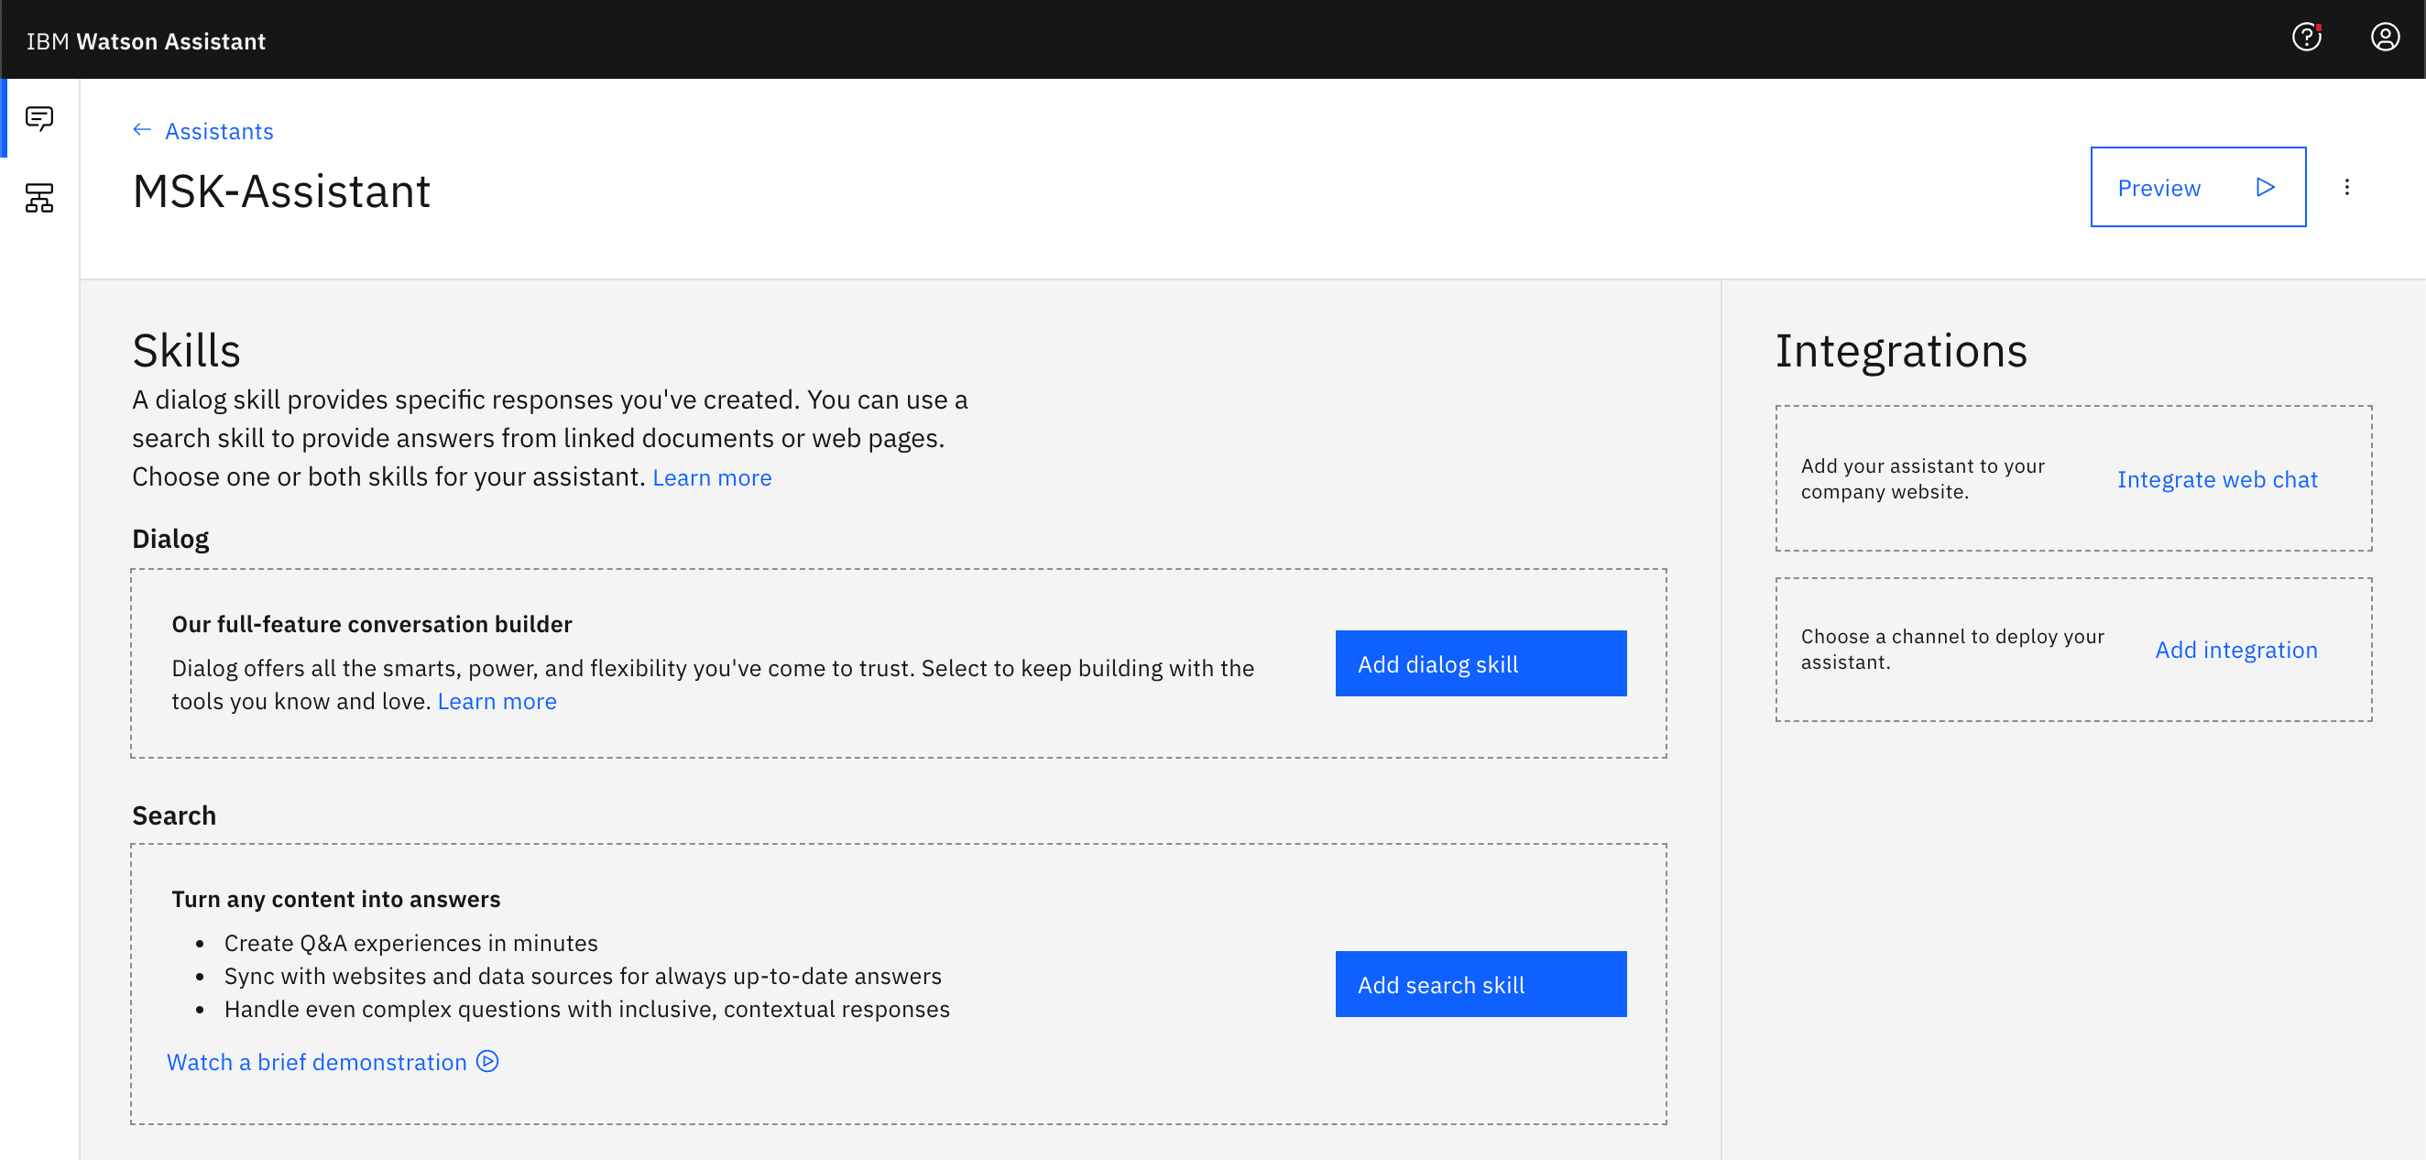Open Learn more link in Dialog card

coord(497,702)
